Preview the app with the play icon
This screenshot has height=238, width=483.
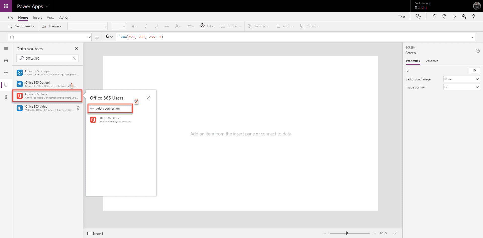pyautogui.click(x=454, y=17)
